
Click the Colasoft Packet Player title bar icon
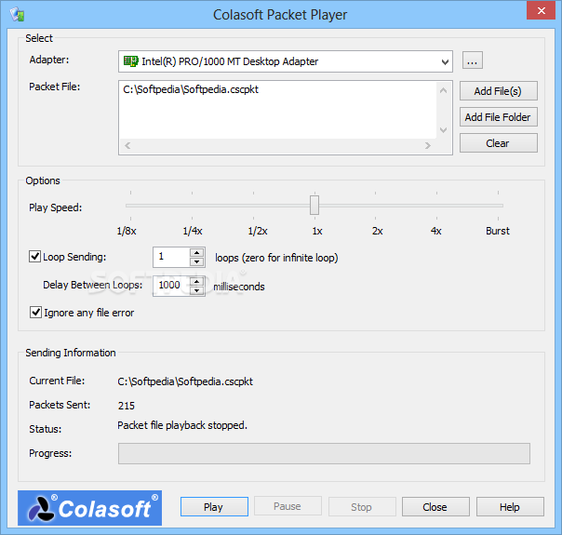pos(17,15)
